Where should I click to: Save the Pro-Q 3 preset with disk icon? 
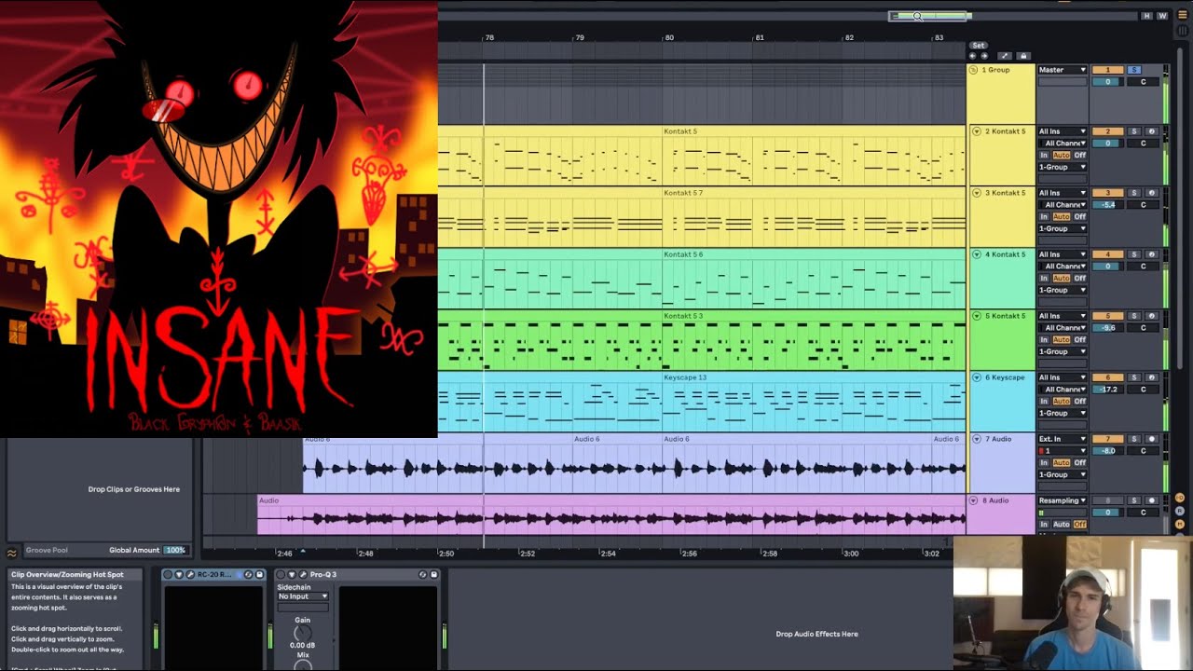433,574
